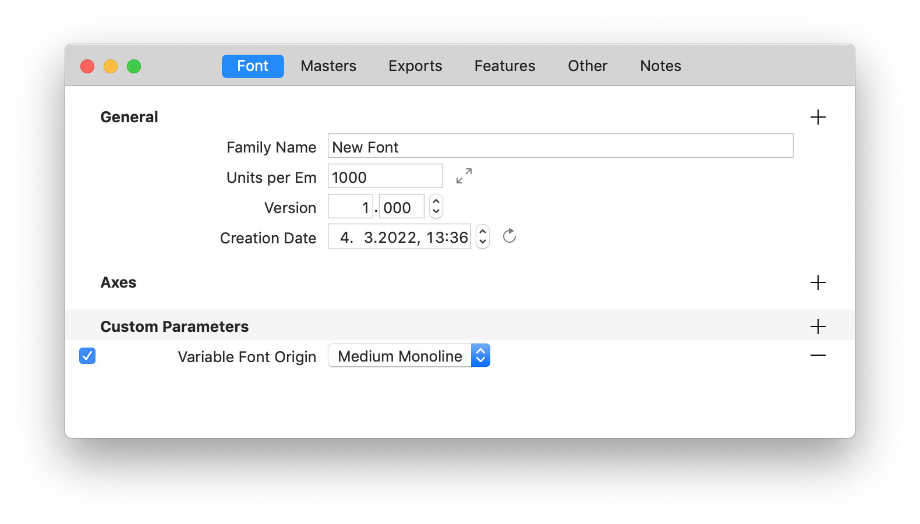
Task: Click the Creation Date field
Action: click(399, 237)
